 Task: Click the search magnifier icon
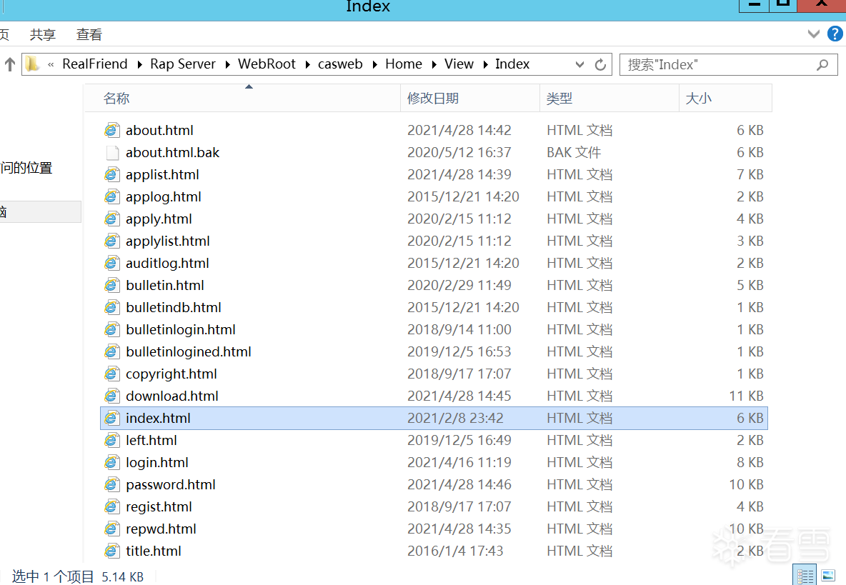tap(822, 64)
